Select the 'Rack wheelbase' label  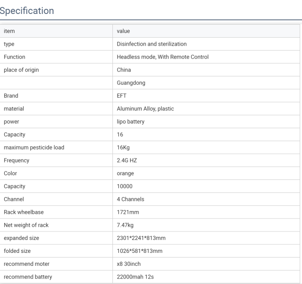(x=24, y=212)
